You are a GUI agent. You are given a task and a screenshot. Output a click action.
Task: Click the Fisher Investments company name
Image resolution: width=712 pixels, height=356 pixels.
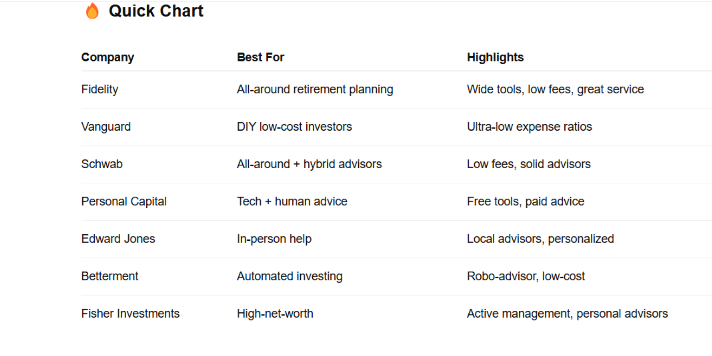coord(130,314)
